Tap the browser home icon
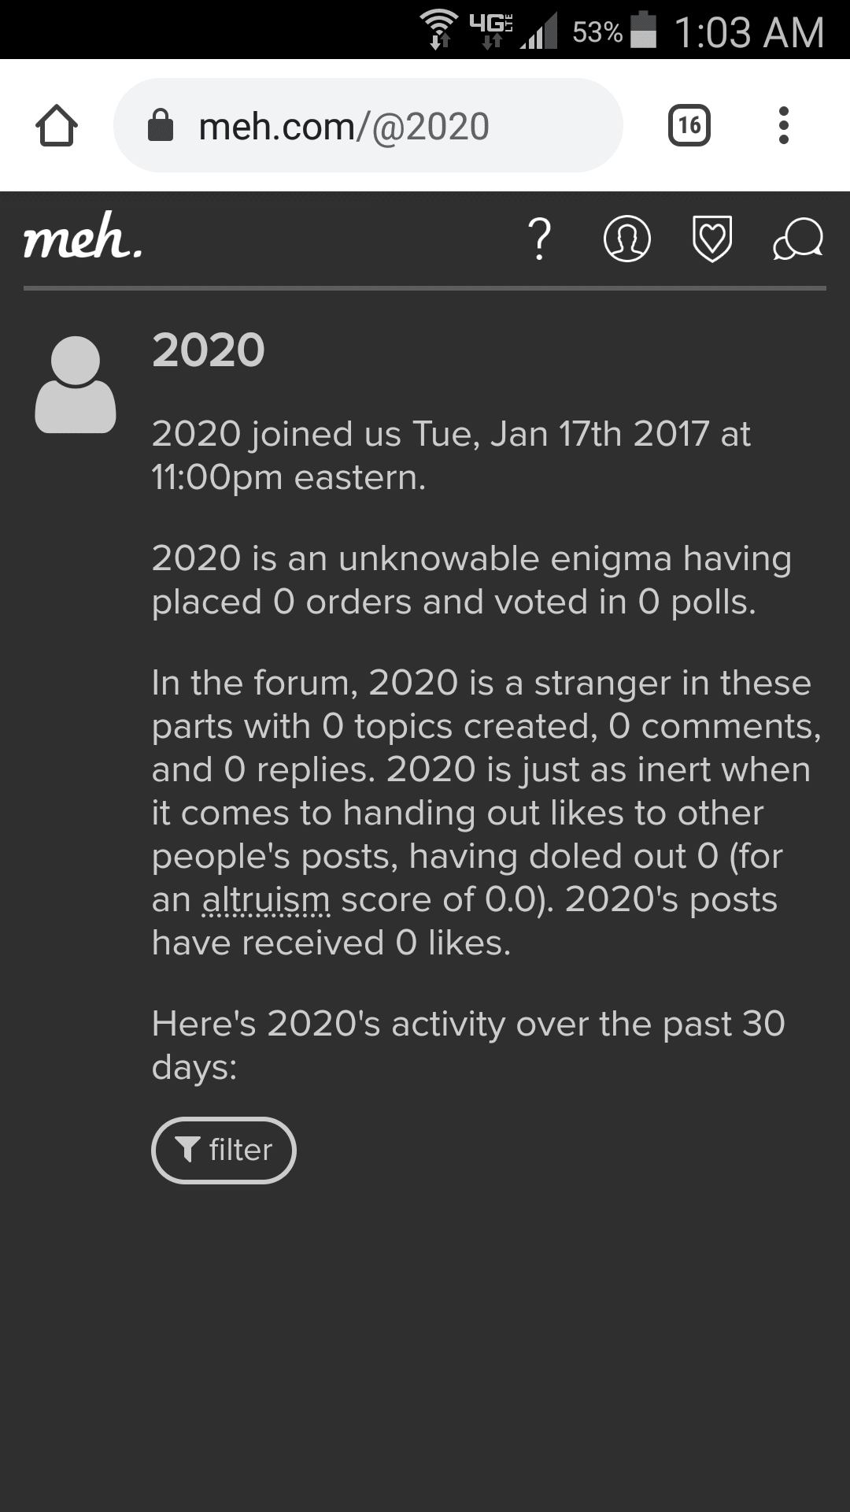850x1512 pixels. coord(57,126)
